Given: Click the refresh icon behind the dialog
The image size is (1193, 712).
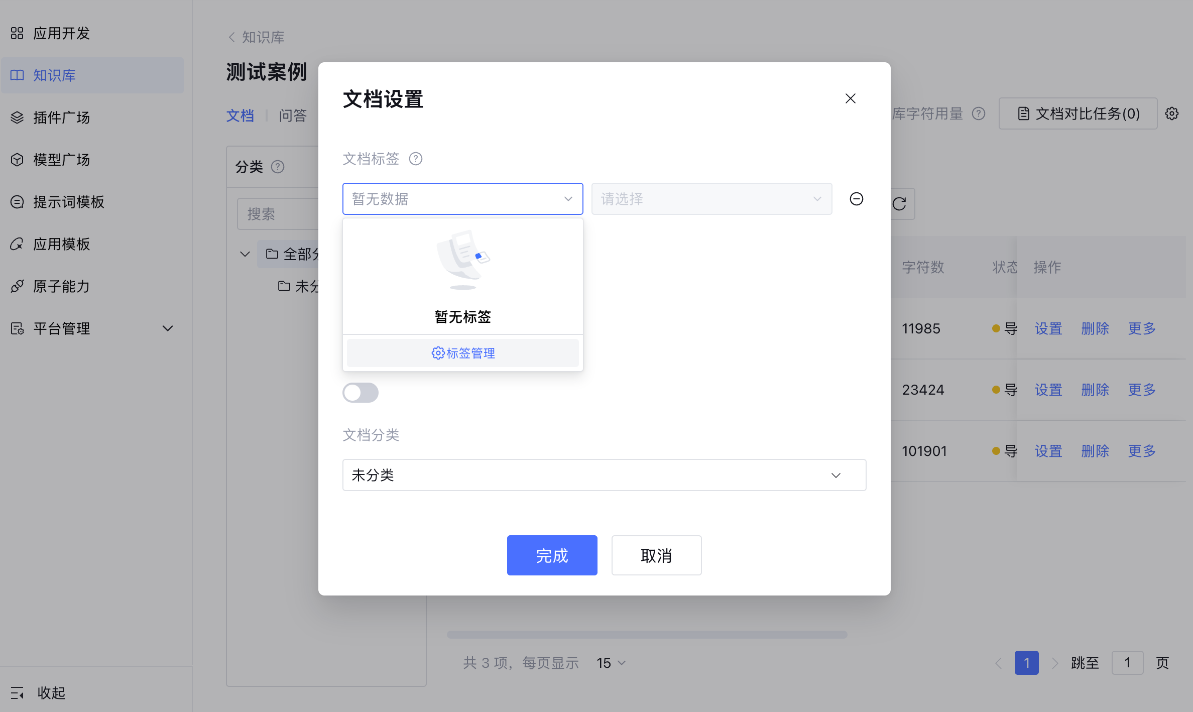Looking at the screenshot, I should [900, 204].
